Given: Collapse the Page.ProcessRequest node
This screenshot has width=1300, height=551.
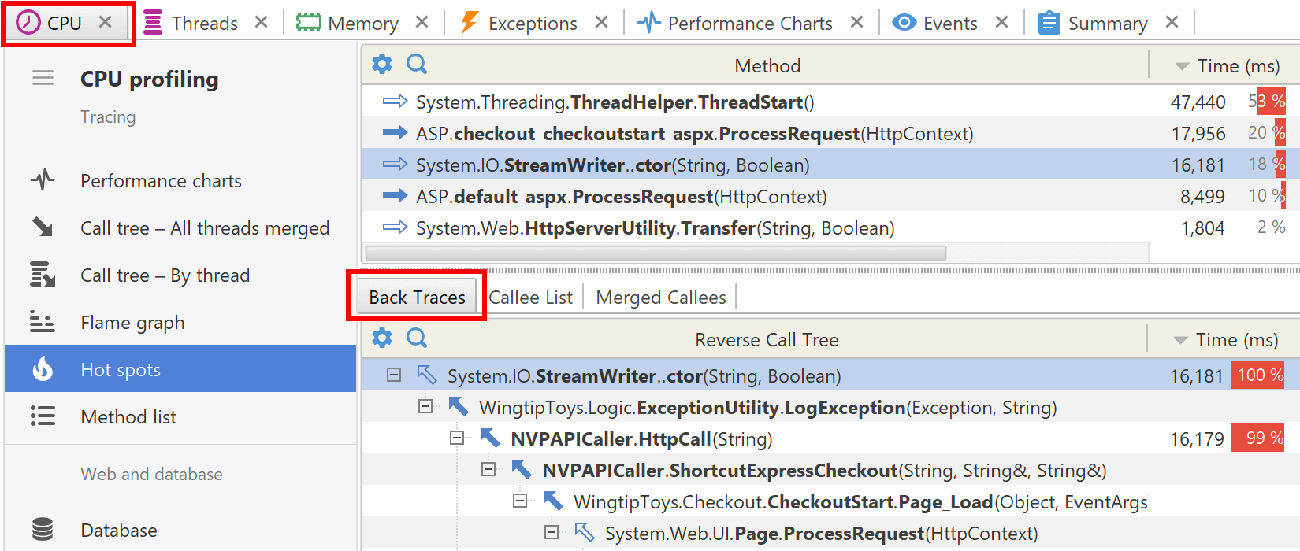Looking at the screenshot, I should pyautogui.click(x=552, y=533).
